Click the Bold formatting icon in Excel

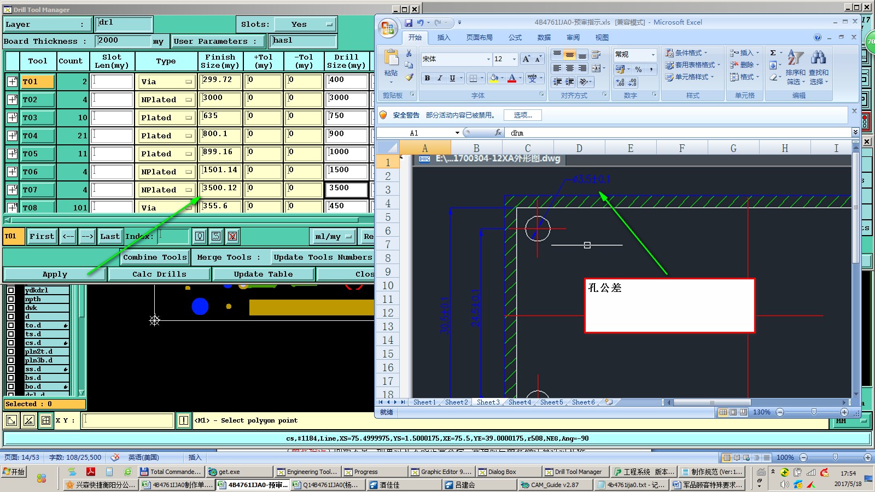click(x=427, y=78)
